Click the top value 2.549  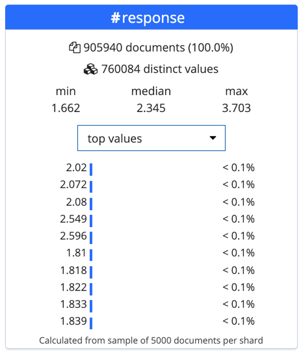pyautogui.click(x=73, y=219)
